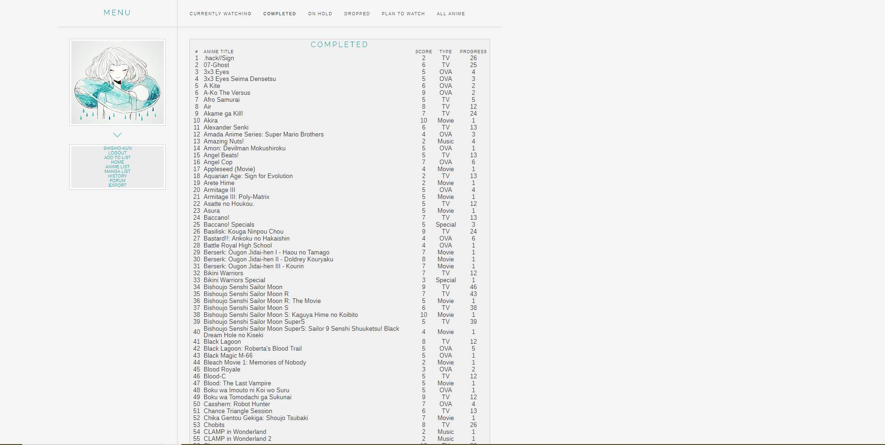Open the Akira anime entry
The height and width of the screenshot is (445, 885).
(211, 121)
